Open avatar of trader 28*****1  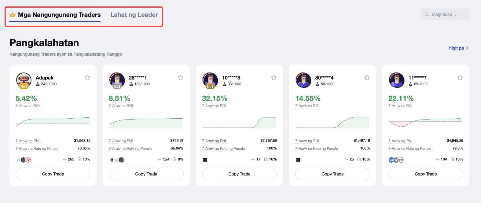(x=117, y=80)
